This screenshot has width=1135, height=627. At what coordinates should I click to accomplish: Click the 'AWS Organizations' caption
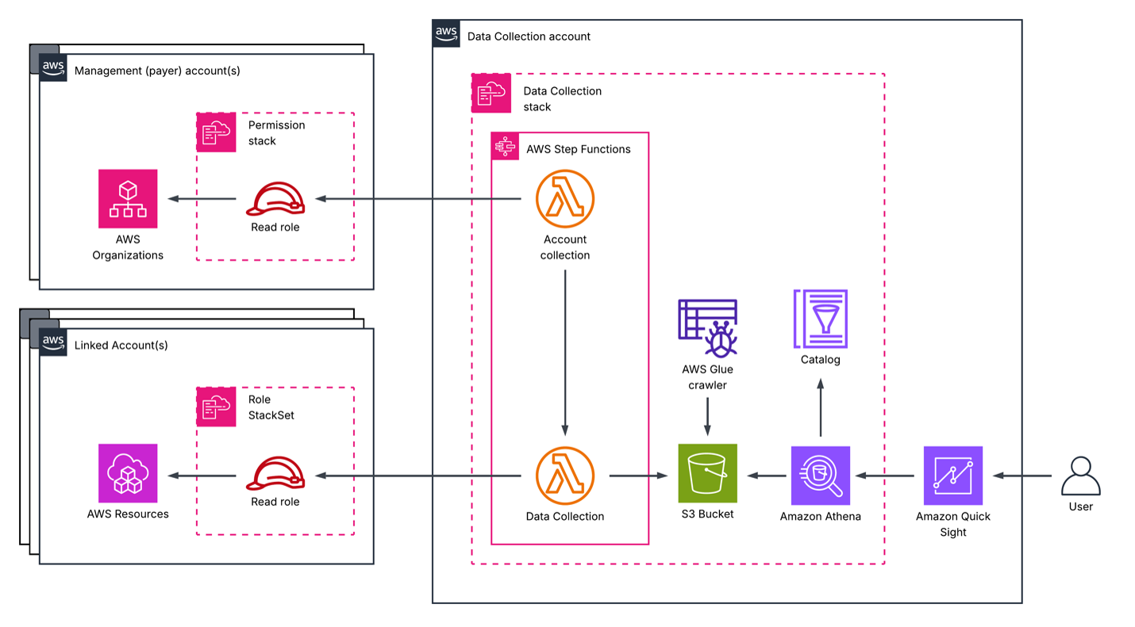coord(128,247)
